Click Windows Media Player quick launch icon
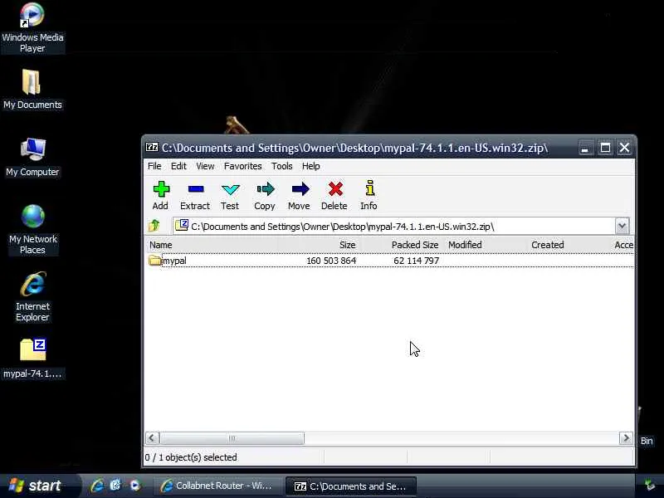The image size is (664, 498). click(x=135, y=486)
